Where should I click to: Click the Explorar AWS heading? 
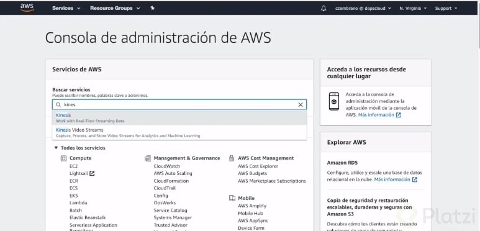point(346,142)
